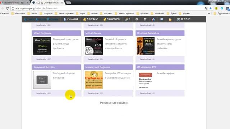
Task: Open the messages envelope icon in header
Action: 162,19
